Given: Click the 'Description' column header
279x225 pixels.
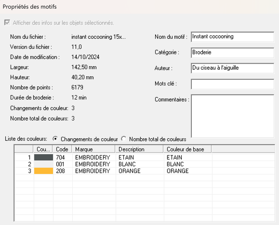Looking at the screenshot, I should (140, 150).
